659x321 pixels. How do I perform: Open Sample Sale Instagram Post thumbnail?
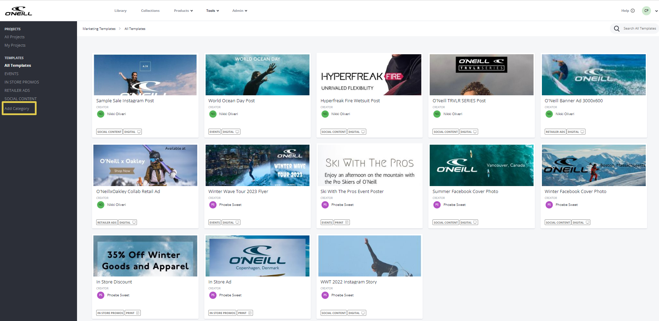pos(145,75)
